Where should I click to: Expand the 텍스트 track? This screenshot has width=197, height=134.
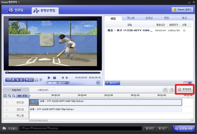(x=7, y=116)
